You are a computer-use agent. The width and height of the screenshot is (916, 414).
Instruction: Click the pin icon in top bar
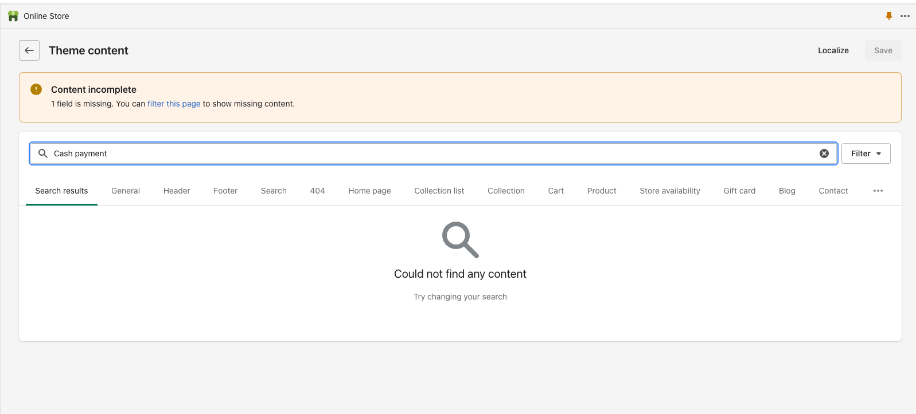coord(889,16)
